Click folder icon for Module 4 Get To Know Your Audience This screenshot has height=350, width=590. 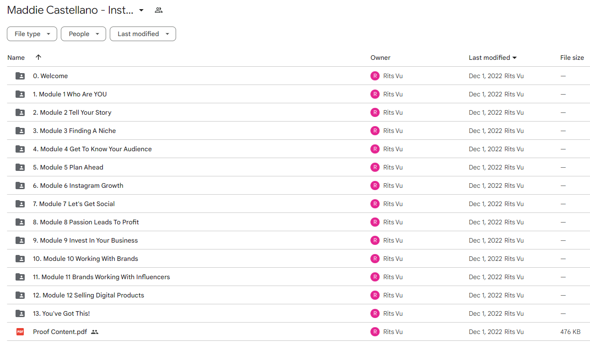pos(20,149)
